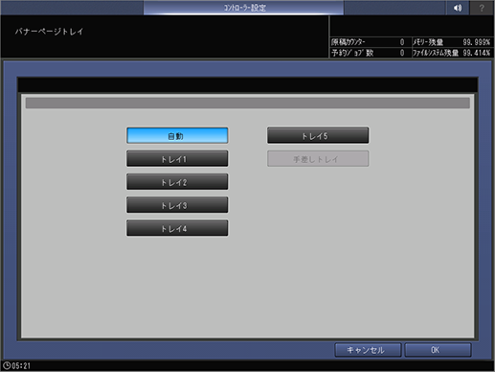This screenshot has height=372, width=495.
Task: Choose トレイ2 for banner page
Action: [177, 182]
